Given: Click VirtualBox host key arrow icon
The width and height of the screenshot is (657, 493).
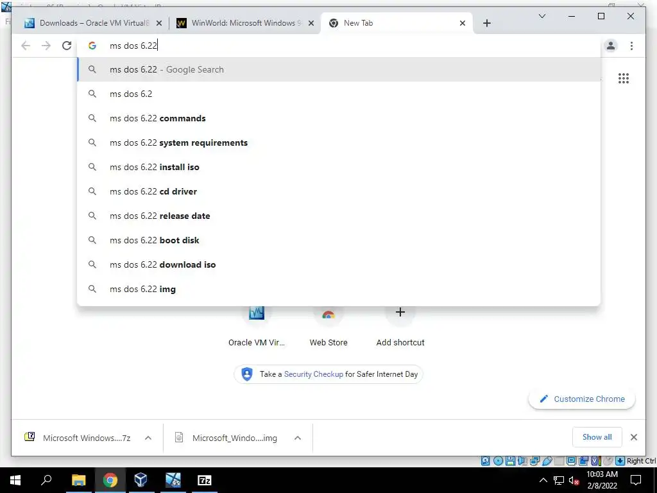Looking at the screenshot, I should pos(620,461).
